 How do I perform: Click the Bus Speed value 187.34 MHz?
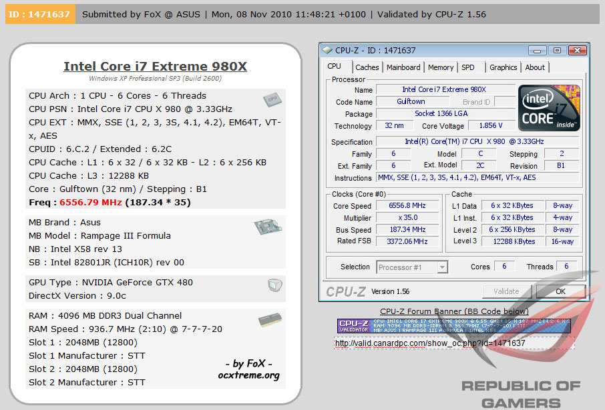point(407,229)
